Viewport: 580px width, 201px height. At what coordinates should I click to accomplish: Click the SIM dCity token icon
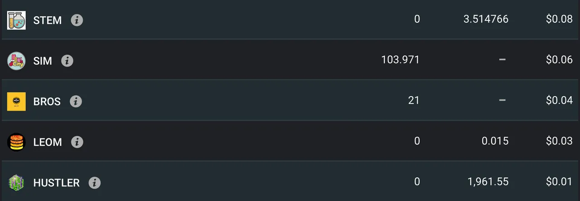[x=16, y=60]
